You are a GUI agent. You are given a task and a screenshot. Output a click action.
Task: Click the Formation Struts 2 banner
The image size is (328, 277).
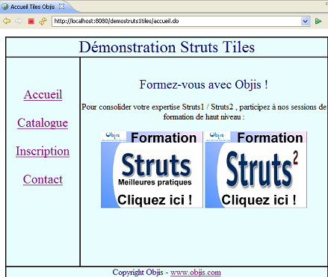tap(256, 169)
